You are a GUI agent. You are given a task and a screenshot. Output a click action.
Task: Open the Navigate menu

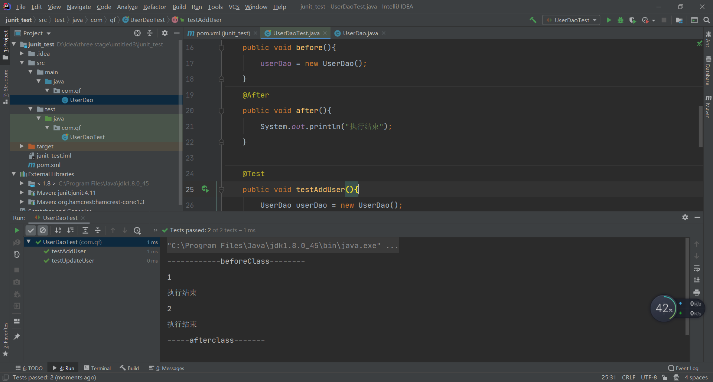click(x=79, y=7)
